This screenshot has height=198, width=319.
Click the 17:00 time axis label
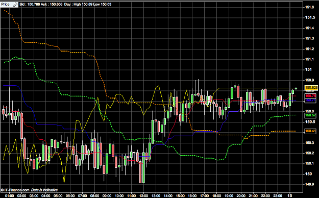pyautogui.click(x=205, y=196)
